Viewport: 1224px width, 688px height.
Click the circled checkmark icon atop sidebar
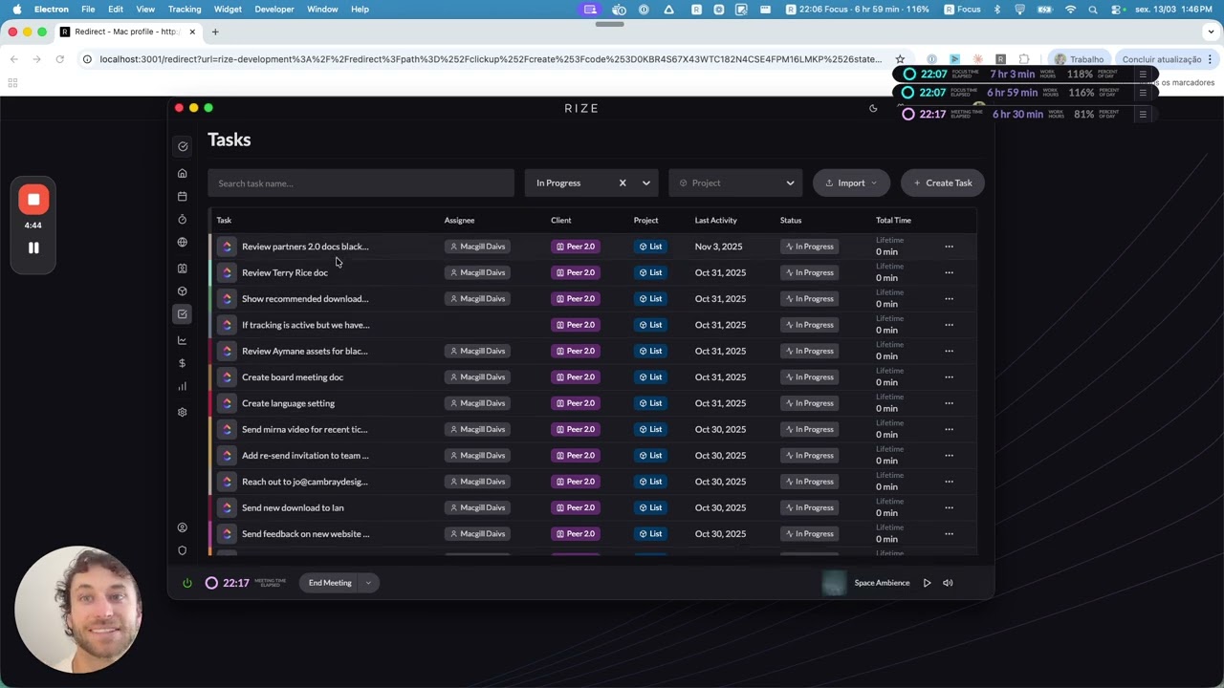(183, 146)
